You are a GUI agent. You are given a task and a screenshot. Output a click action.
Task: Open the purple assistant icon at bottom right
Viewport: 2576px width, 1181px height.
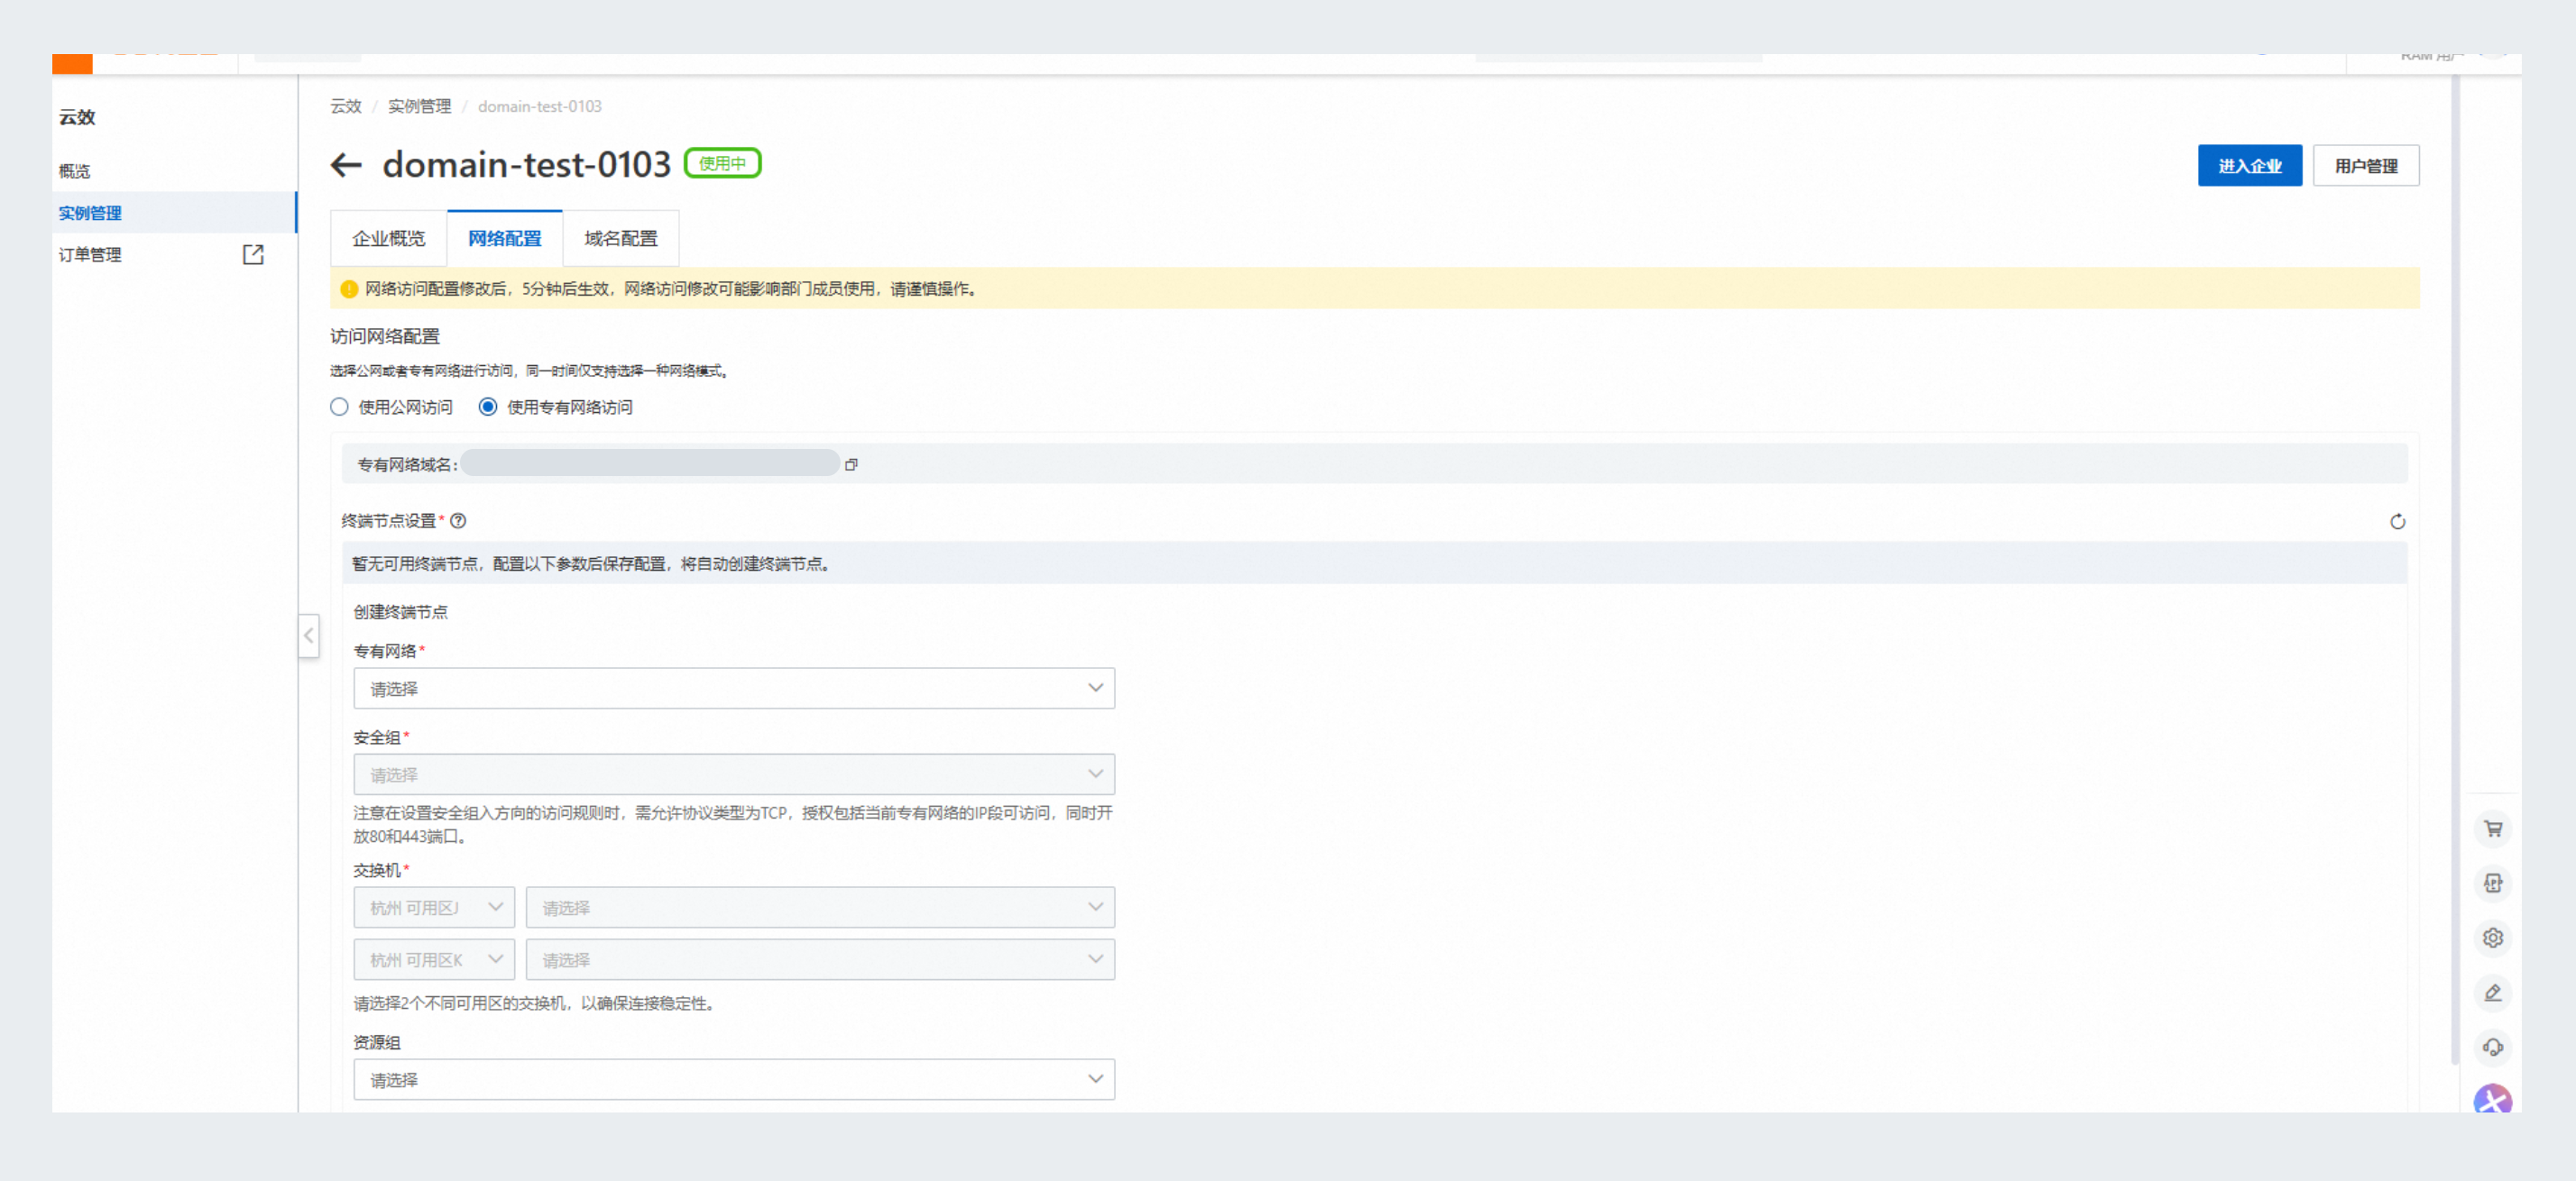coord(2493,1099)
